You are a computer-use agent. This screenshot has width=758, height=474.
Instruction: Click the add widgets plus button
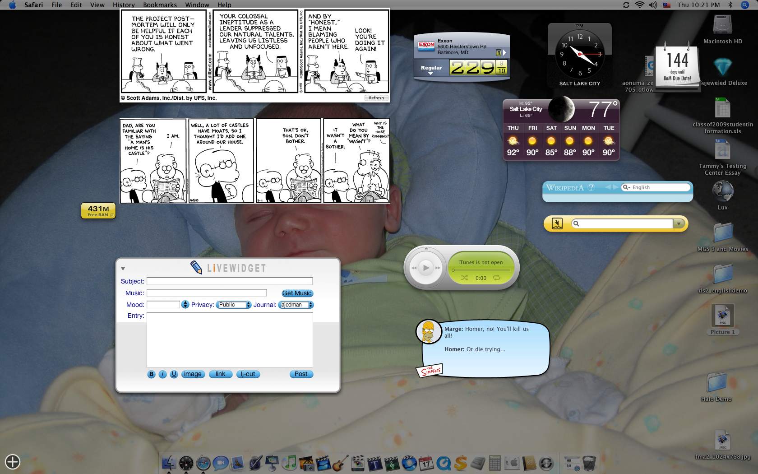tap(13, 461)
